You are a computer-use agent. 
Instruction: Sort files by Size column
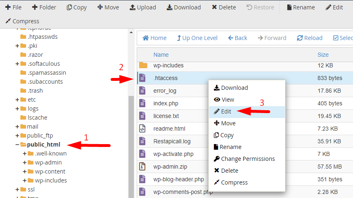click(323, 55)
